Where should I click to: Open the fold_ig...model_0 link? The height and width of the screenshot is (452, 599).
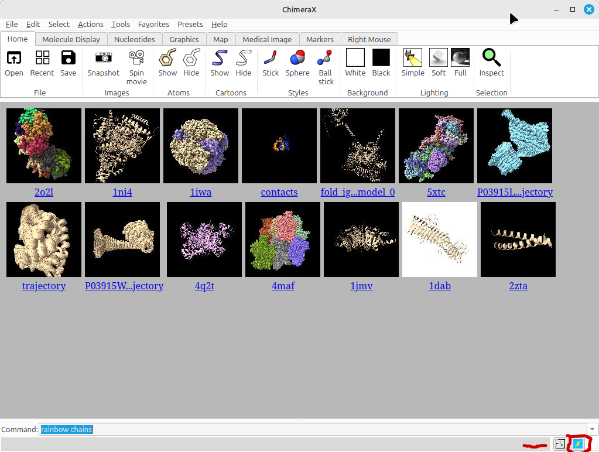point(358,192)
